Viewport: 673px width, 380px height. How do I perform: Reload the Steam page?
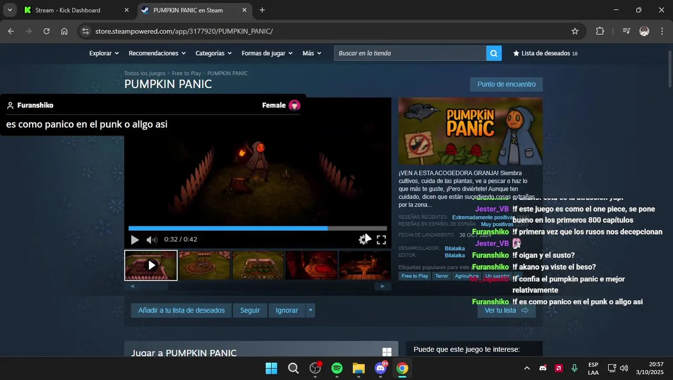(46, 31)
